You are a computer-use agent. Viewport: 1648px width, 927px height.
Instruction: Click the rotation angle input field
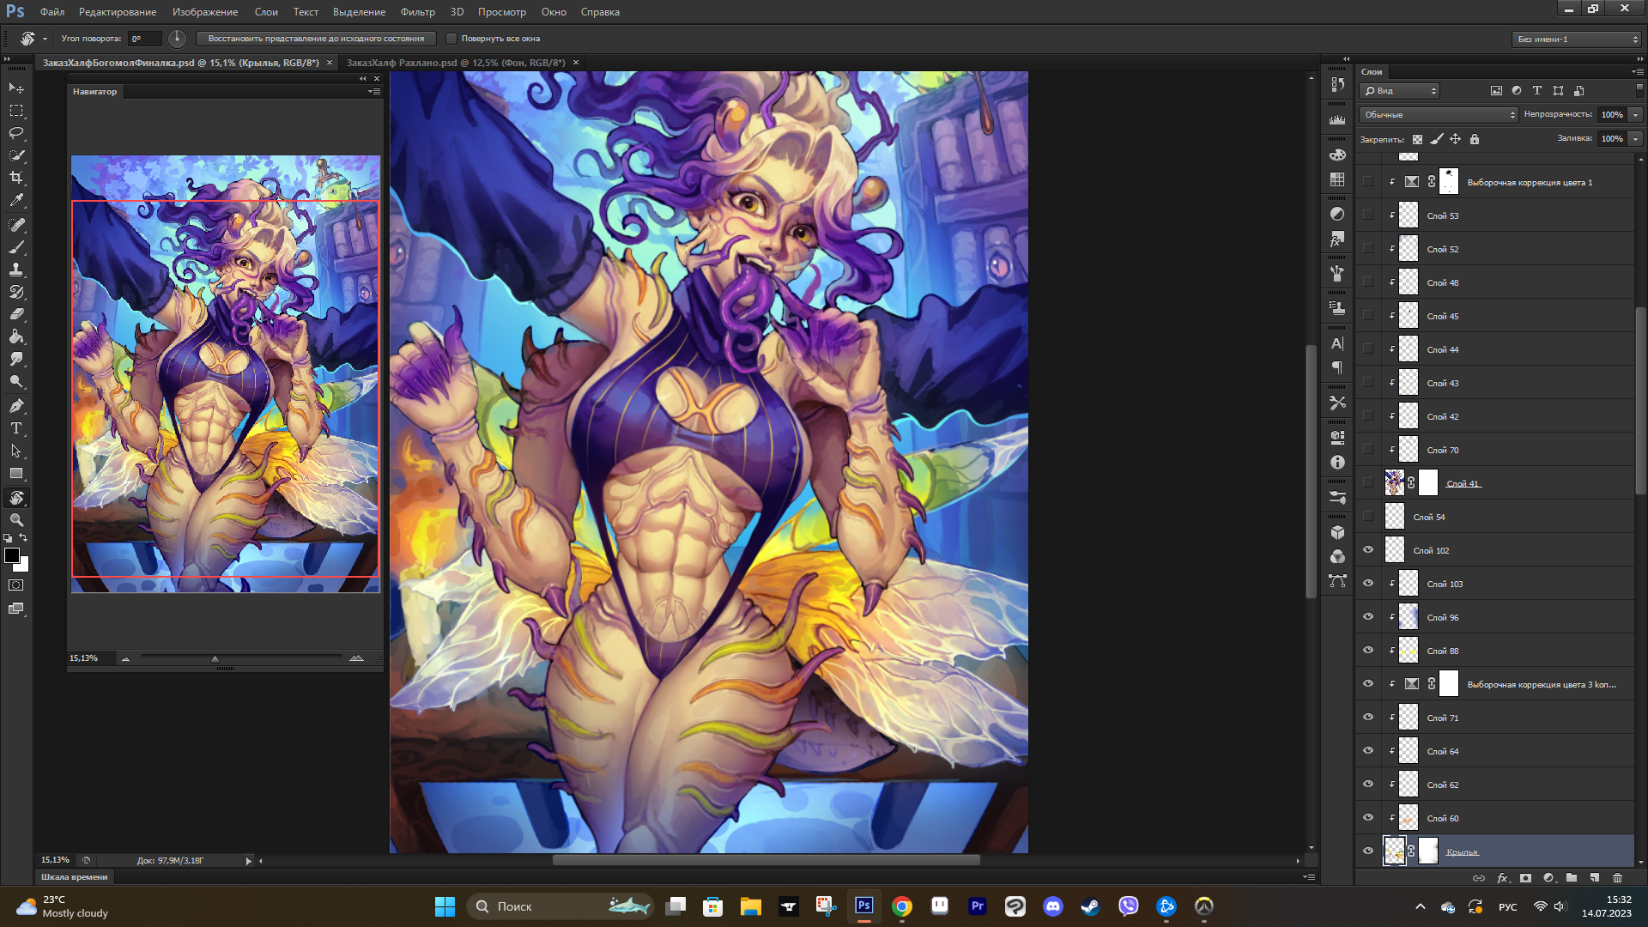(144, 39)
